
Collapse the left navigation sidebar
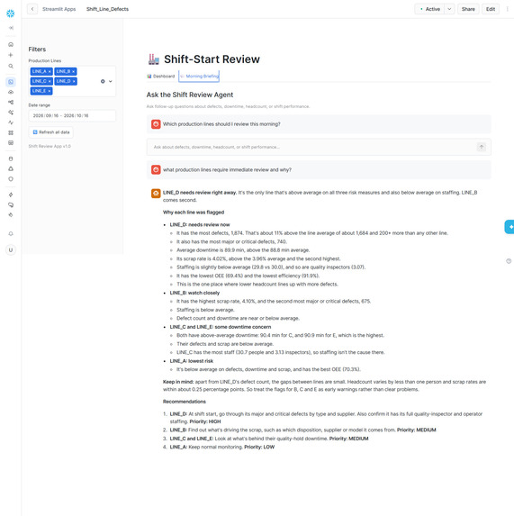[11, 28]
